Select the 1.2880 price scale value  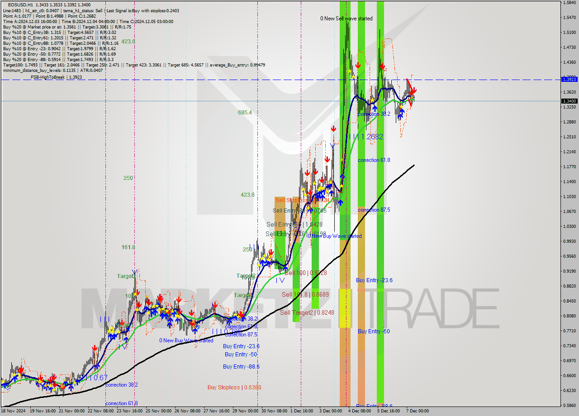pyautogui.click(x=569, y=122)
